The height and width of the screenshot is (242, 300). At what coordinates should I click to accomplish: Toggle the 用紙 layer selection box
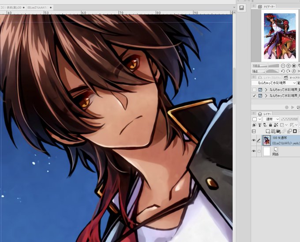point(259,151)
